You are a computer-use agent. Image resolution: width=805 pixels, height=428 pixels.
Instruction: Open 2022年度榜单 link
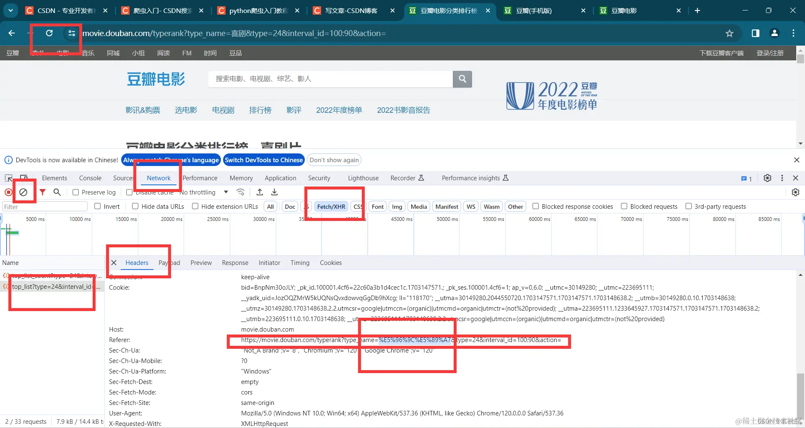coord(339,110)
